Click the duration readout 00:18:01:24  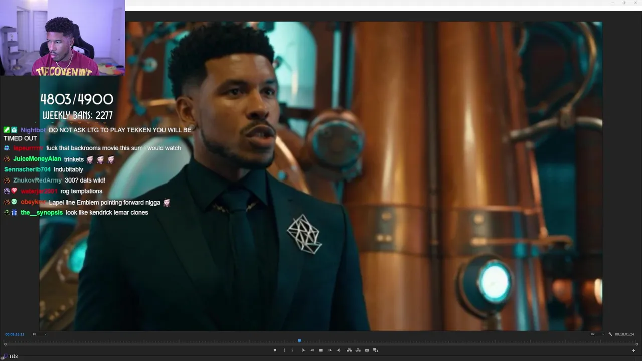click(x=624, y=334)
